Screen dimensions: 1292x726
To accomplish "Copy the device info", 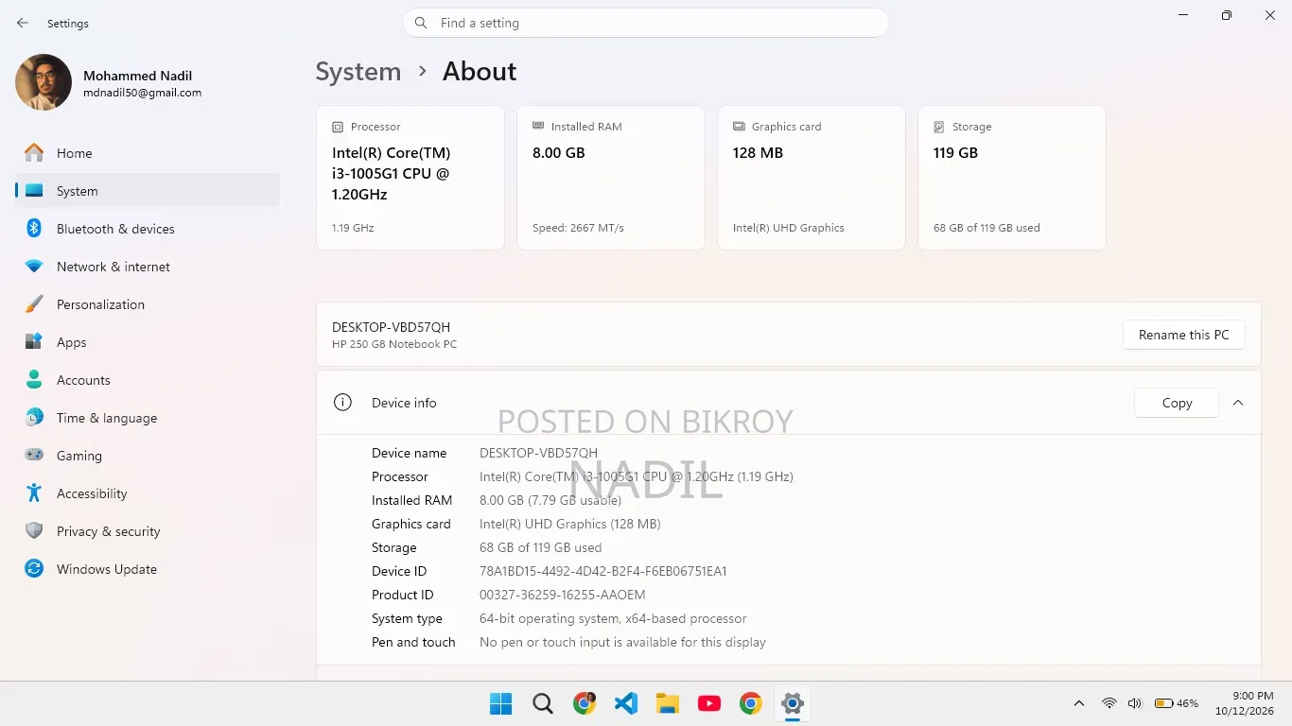I will click(1177, 403).
